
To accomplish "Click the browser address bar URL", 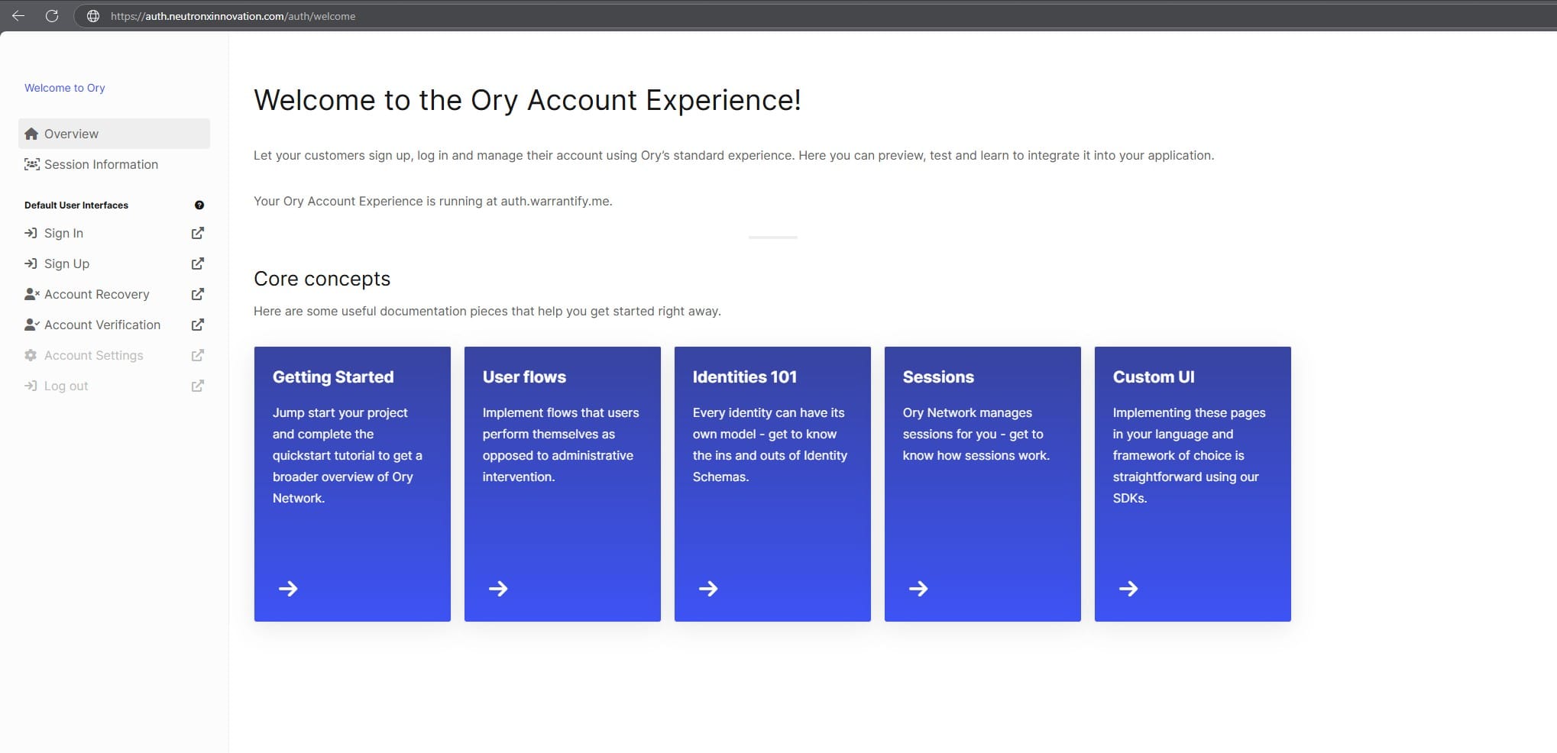I will [x=233, y=16].
